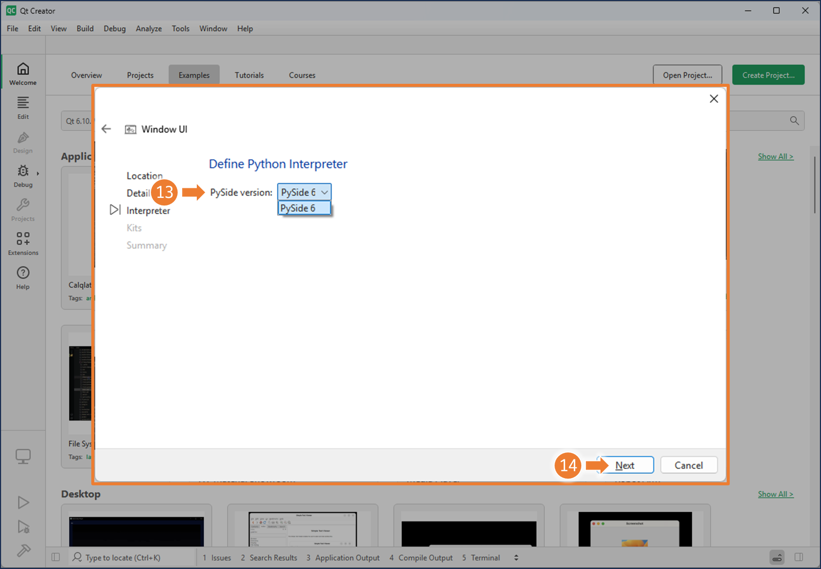The height and width of the screenshot is (569, 821).
Task: Open Extensions mode
Action: [23, 244]
